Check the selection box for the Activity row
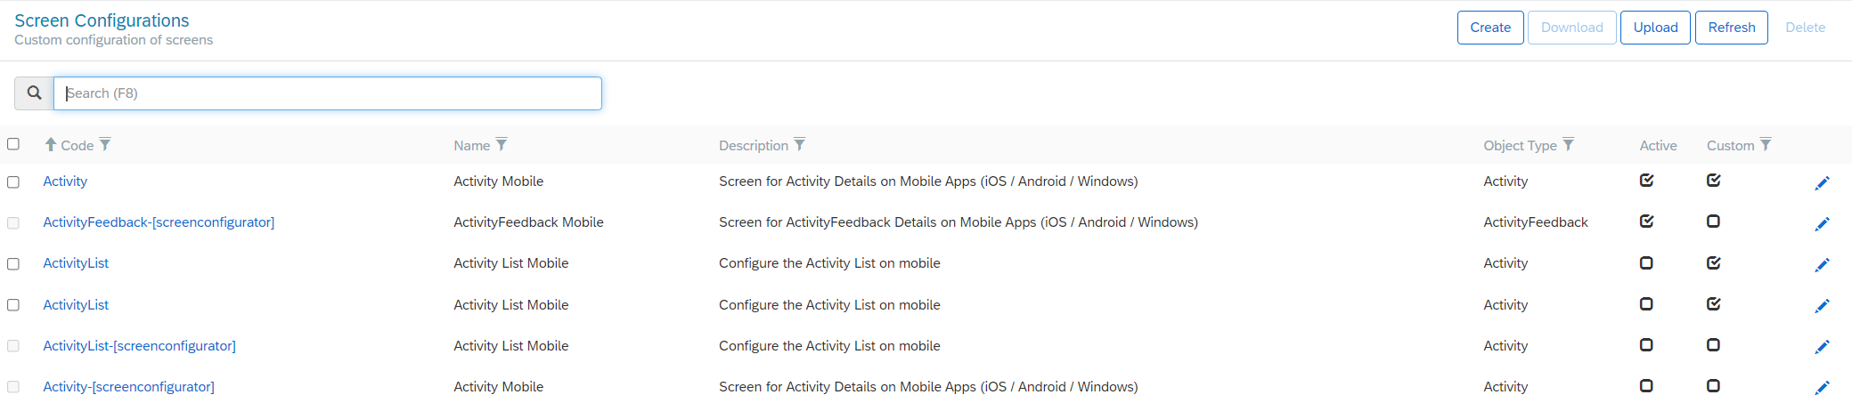Image resolution: width=1852 pixels, height=411 pixels. coord(13,181)
